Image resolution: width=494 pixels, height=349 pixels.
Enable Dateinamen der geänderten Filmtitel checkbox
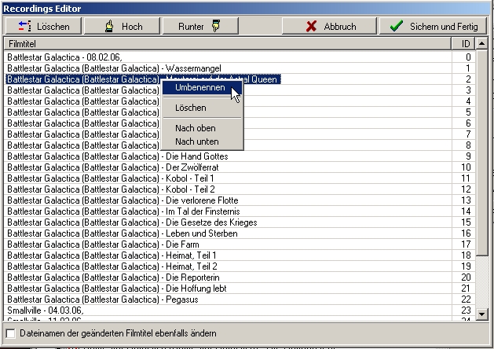pos(11,333)
